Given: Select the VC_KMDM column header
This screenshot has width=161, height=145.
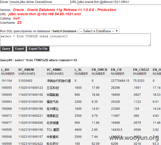Looking at the screenshot, I should (26, 70).
